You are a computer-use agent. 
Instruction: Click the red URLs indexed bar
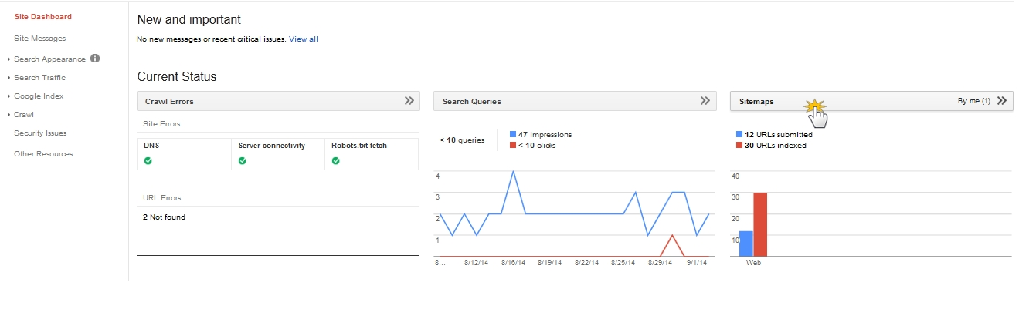pos(760,224)
